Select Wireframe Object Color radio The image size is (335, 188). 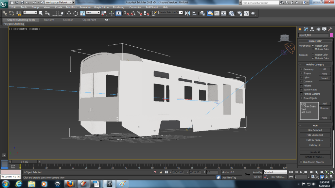coord(313,46)
